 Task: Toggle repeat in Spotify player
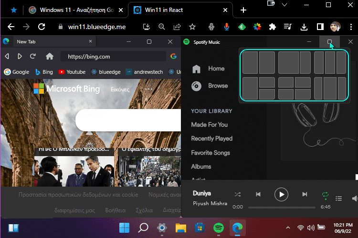click(x=325, y=195)
